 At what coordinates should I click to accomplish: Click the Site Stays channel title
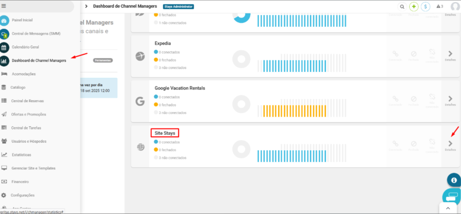coord(165,133)
